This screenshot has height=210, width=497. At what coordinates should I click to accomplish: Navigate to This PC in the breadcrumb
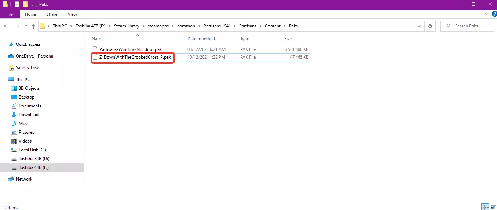(60, 26)
